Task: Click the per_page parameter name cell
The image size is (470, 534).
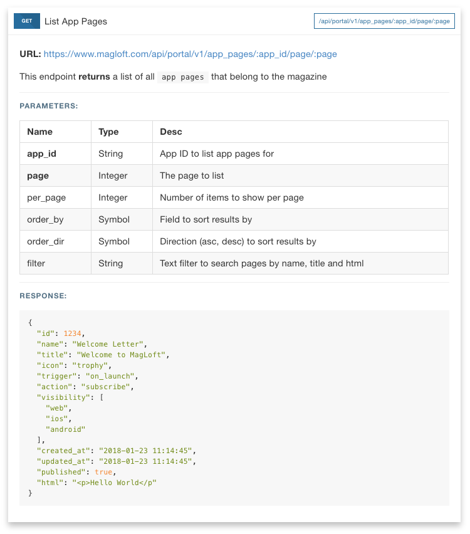Action: [x=46, y=197]
